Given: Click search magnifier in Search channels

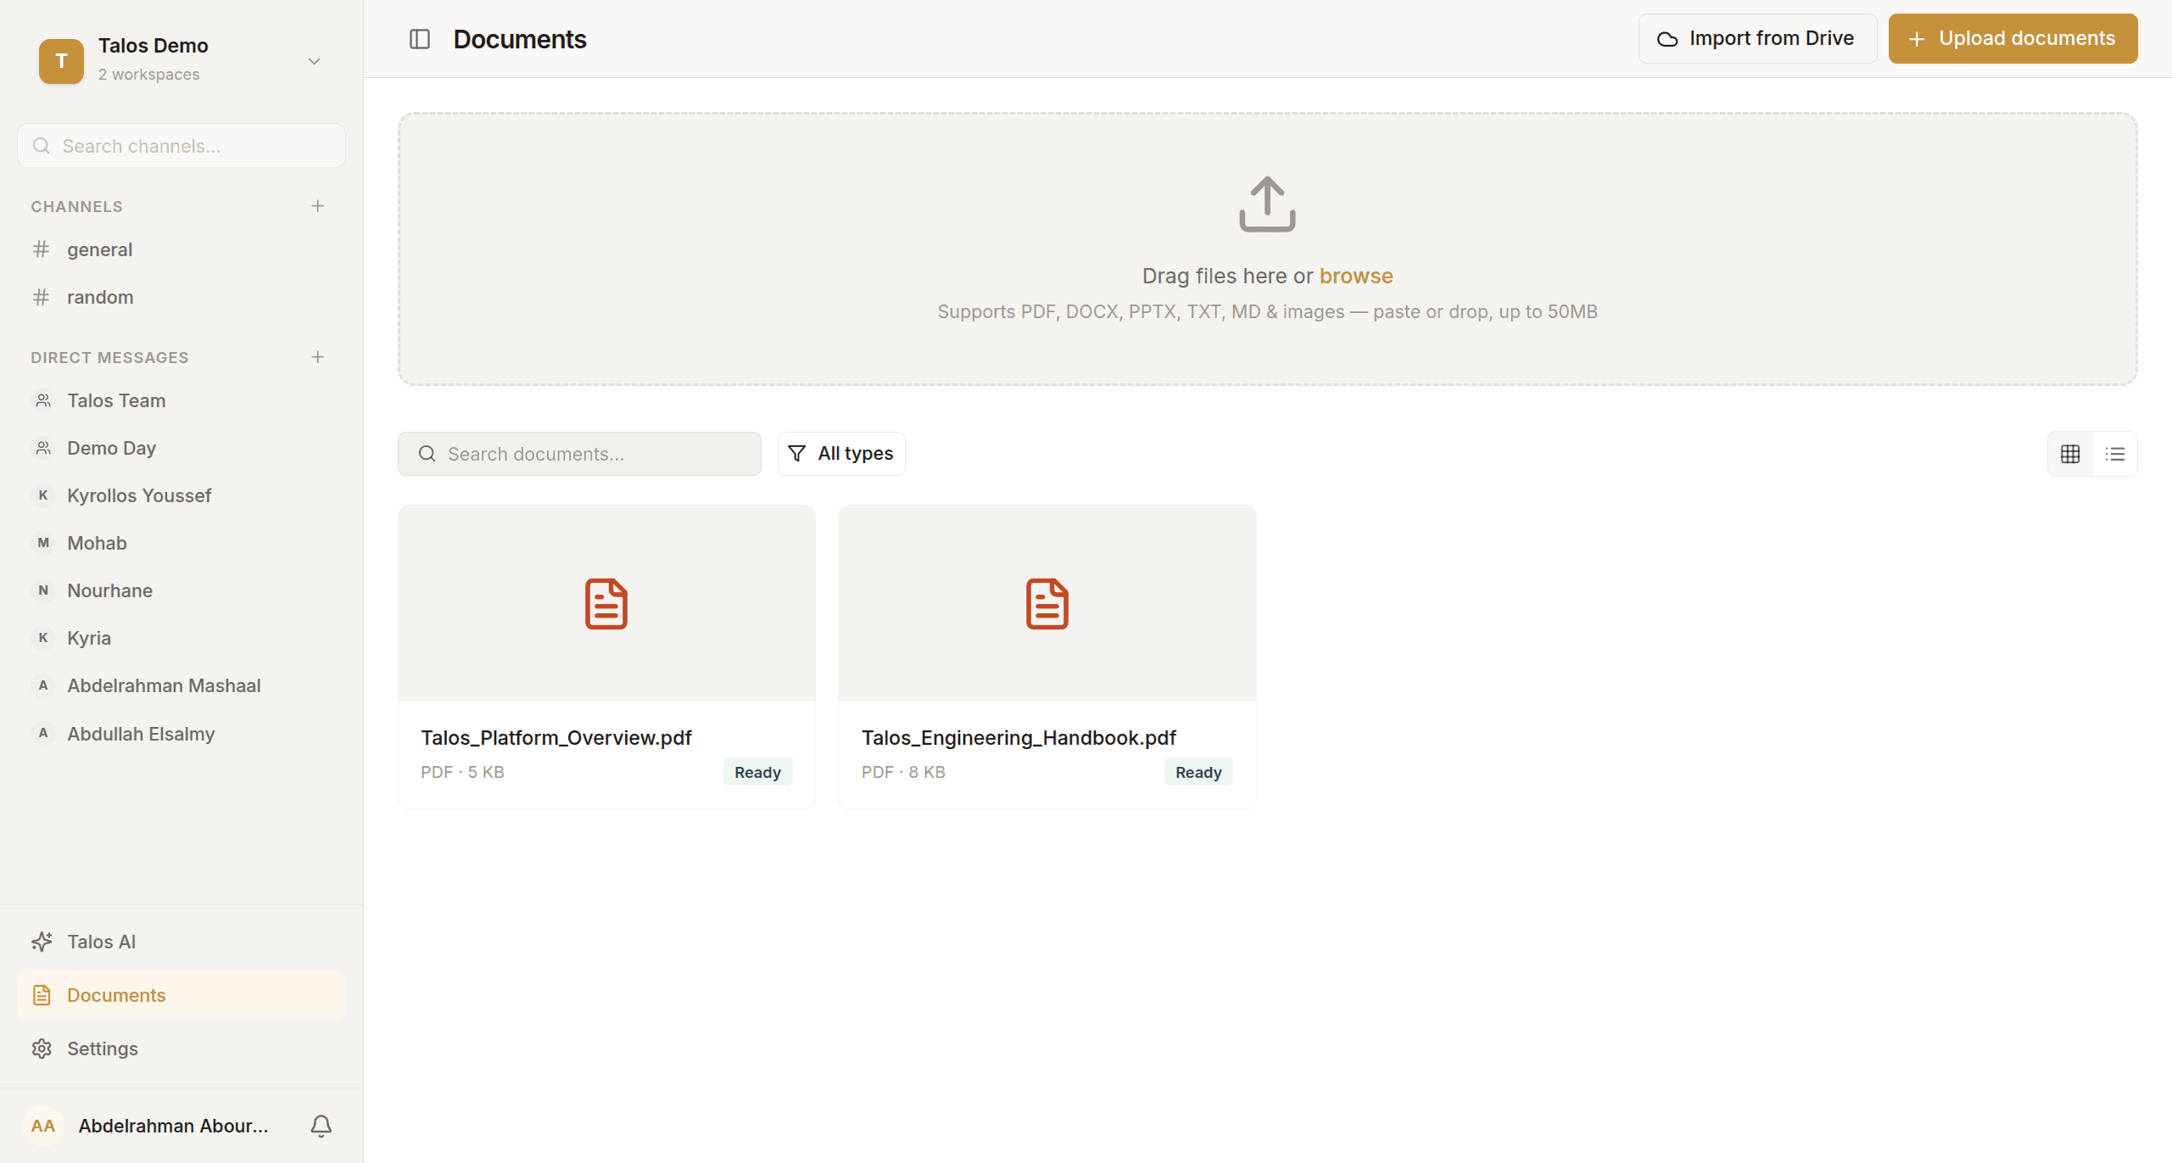Looking at the screenshot, I should tap(41, 146).
